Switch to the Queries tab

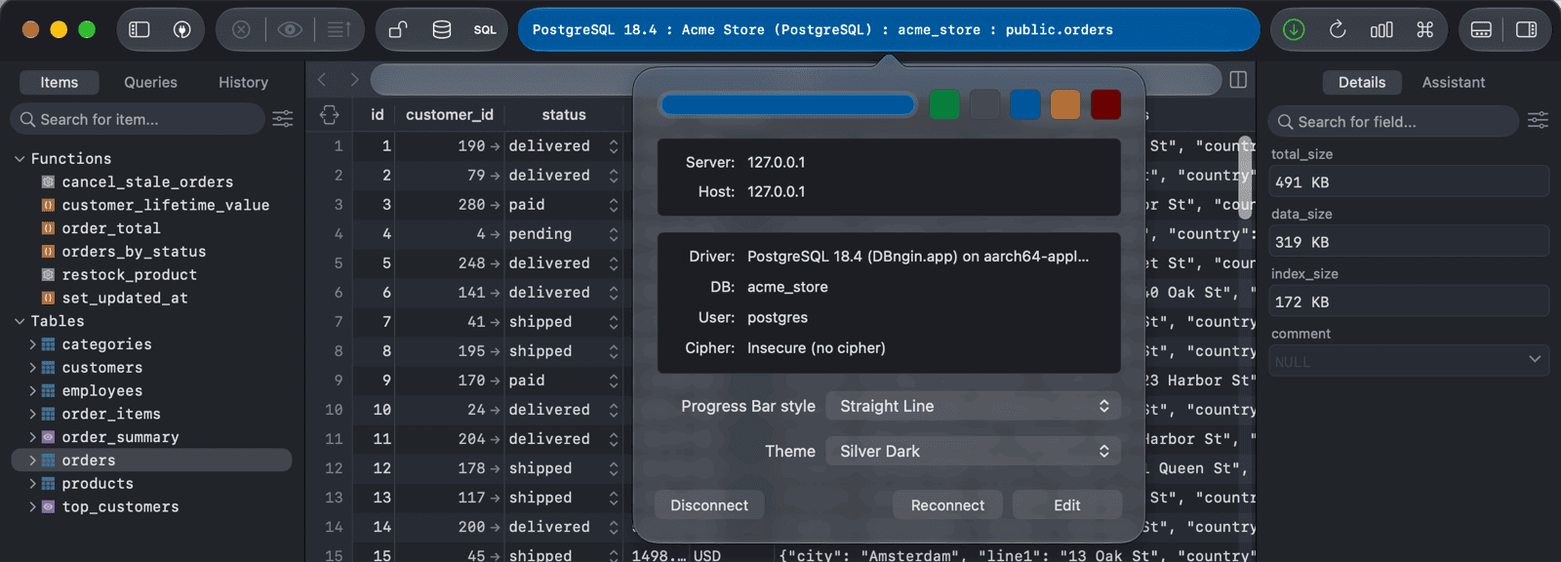point(150,82)
